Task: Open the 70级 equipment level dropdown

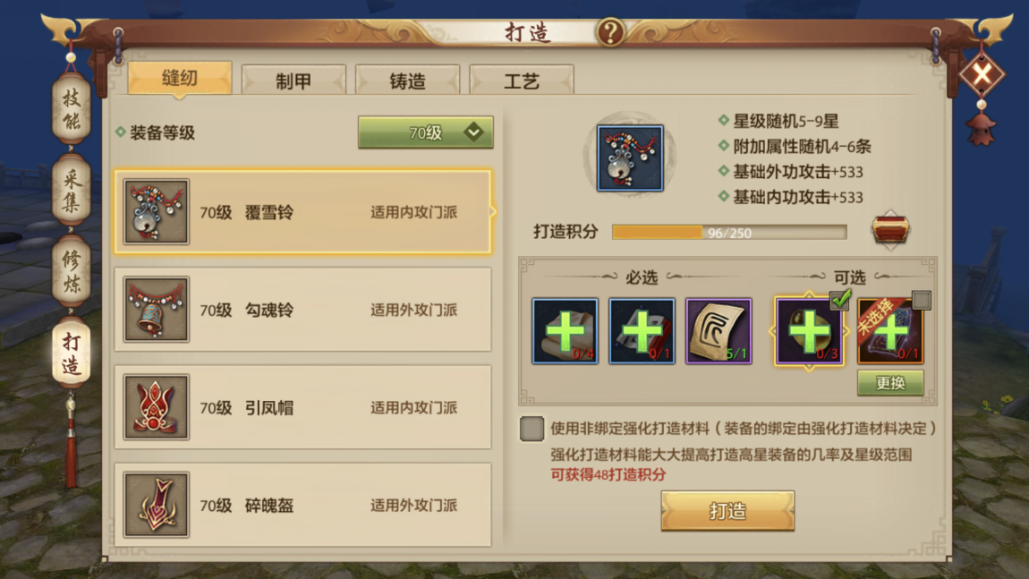Action: point(425,132)
